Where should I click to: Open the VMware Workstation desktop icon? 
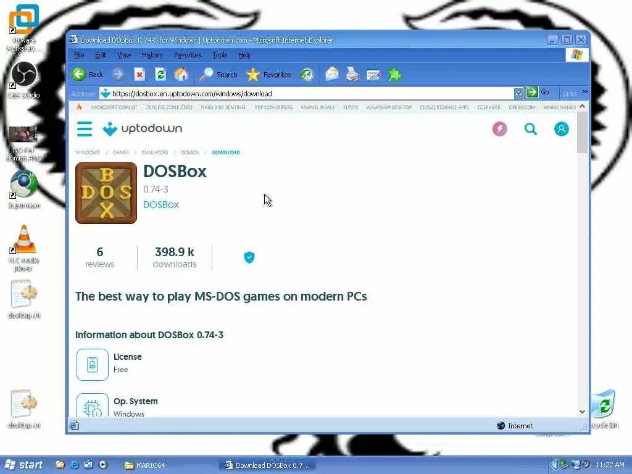(x=23, y=28)
